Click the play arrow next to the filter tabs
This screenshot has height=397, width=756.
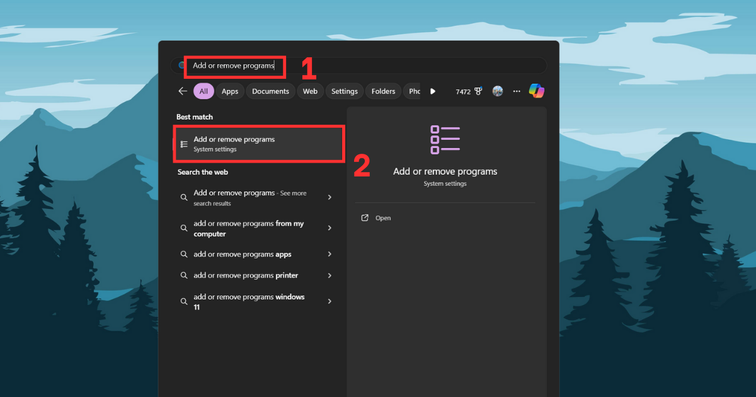click(433, 91)
